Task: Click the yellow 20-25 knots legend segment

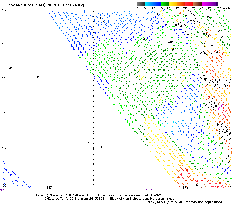Action: pyautogui.click(x=173, y=4)
